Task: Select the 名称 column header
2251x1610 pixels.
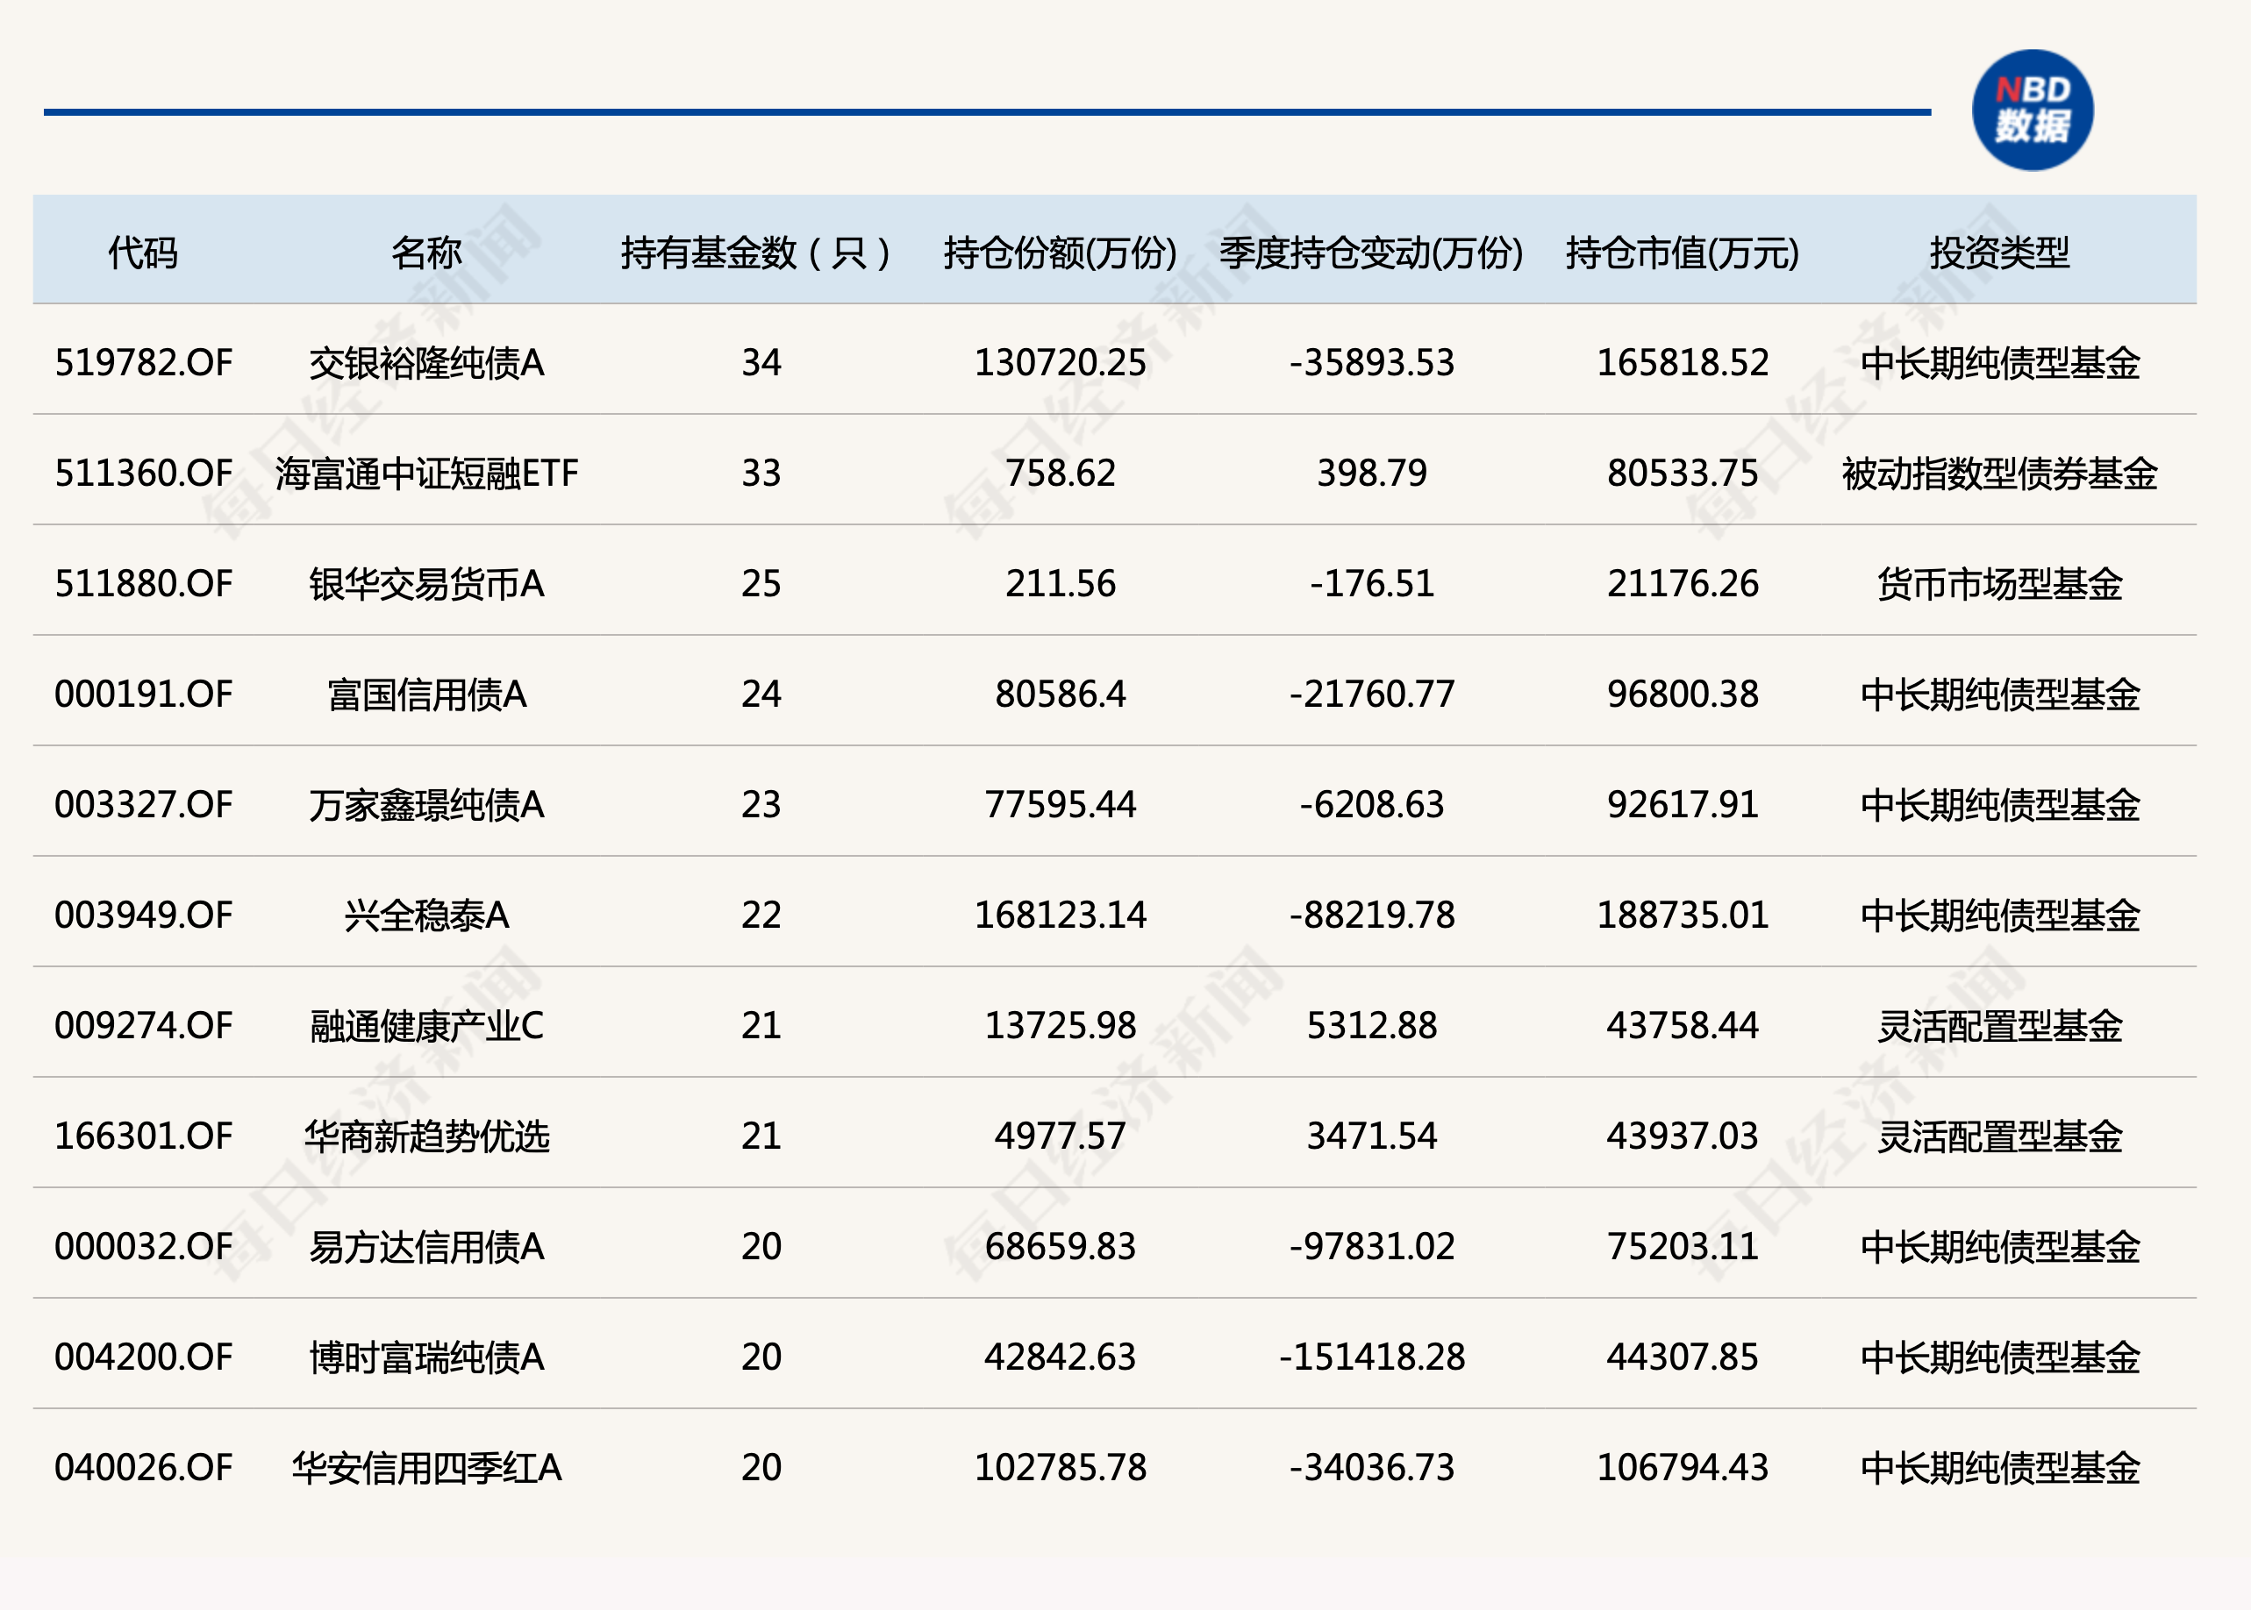Action: 426,253
